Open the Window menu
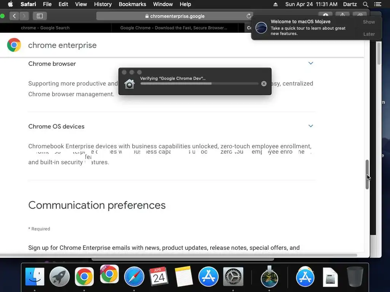Image resolution: width=390 pixels, height=292 pixels. (x=163, y=4)
